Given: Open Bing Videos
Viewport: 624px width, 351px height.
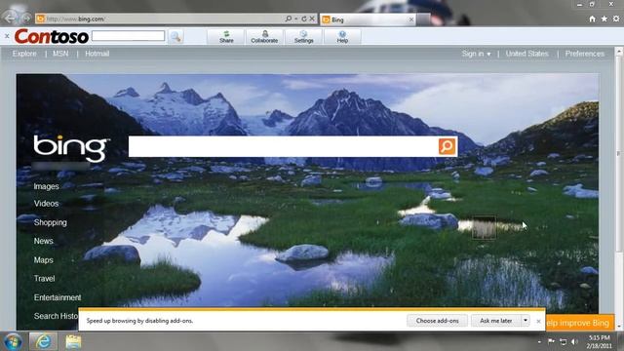Looking at the screenshot, I should pyautogui.click(x=46, y=204).
